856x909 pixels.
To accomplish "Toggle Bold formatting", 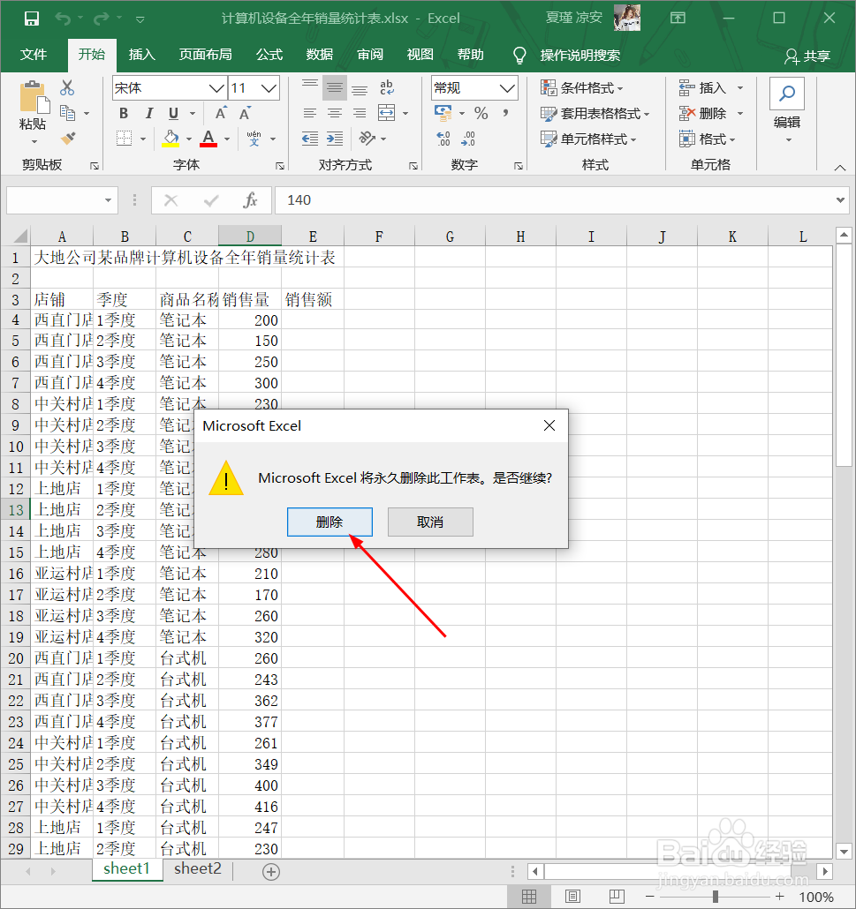I will pos(124,113).
